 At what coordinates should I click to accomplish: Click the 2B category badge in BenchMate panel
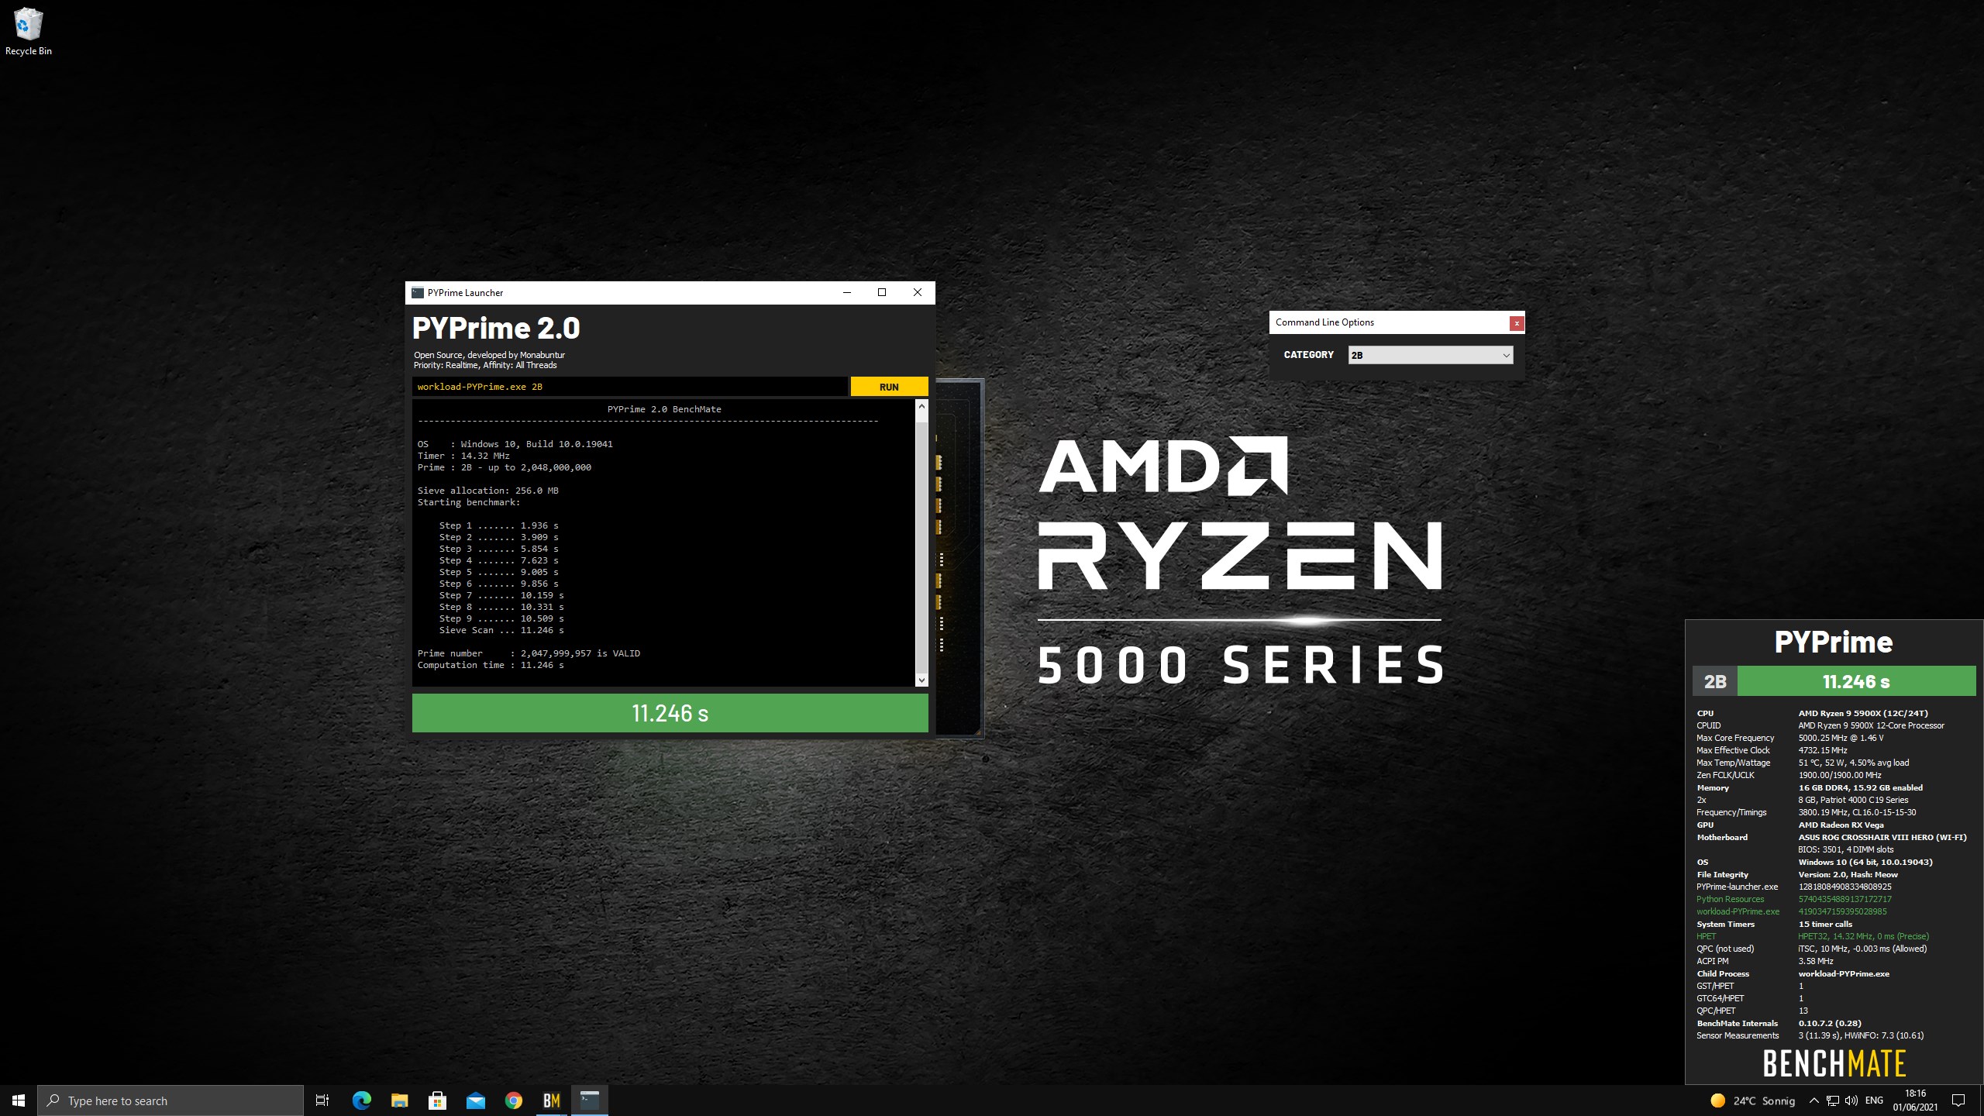click(1715, 682)
